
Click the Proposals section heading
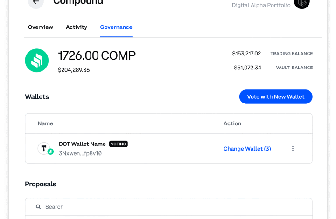click(x=41, y=184)
